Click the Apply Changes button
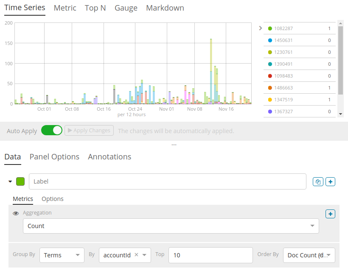Screen dimensions: 348x276 [x=89, y=131]
